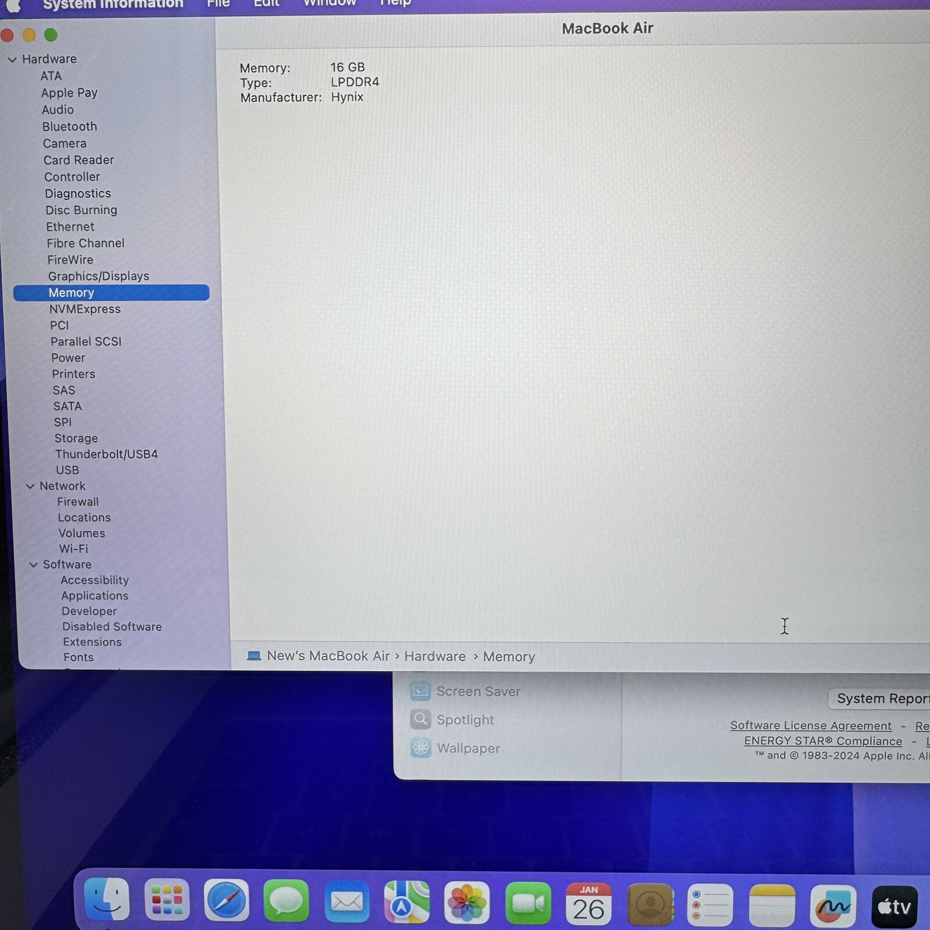Open Messages app in the Dock
Viewport: 930px width, 930px height.
click(286, 901)
